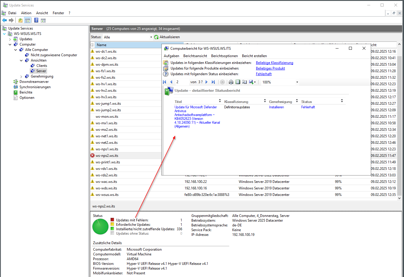Sort report by Titel column arrows

220,101
